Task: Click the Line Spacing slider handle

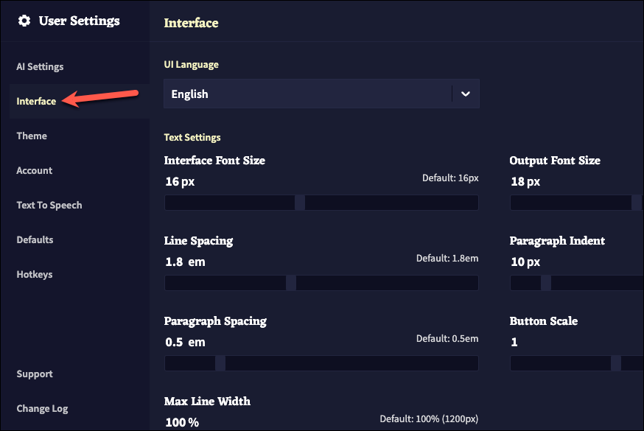Action: tap(291, 283)
